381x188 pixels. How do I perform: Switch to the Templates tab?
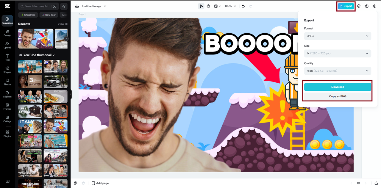click(x=7, y=21)
